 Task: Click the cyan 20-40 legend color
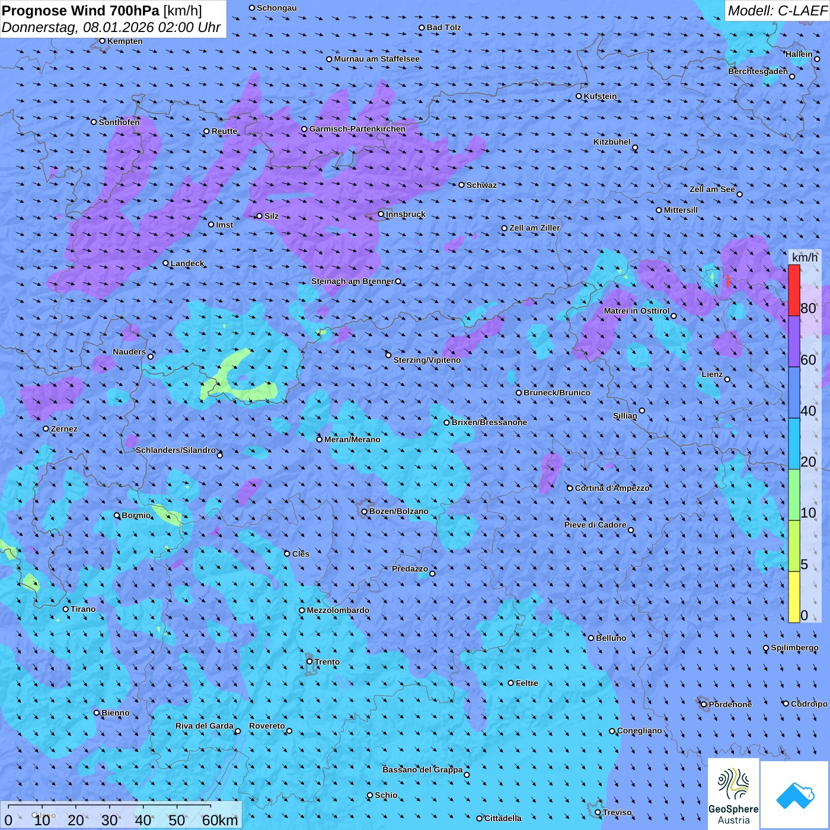click(x=794, y=444)
